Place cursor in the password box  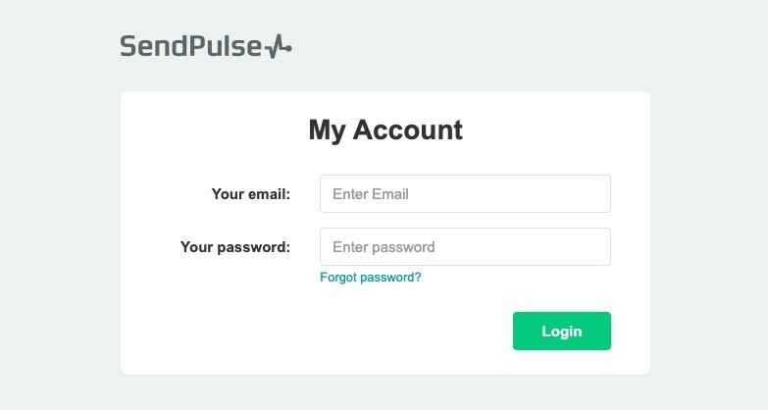pos(465,246)
